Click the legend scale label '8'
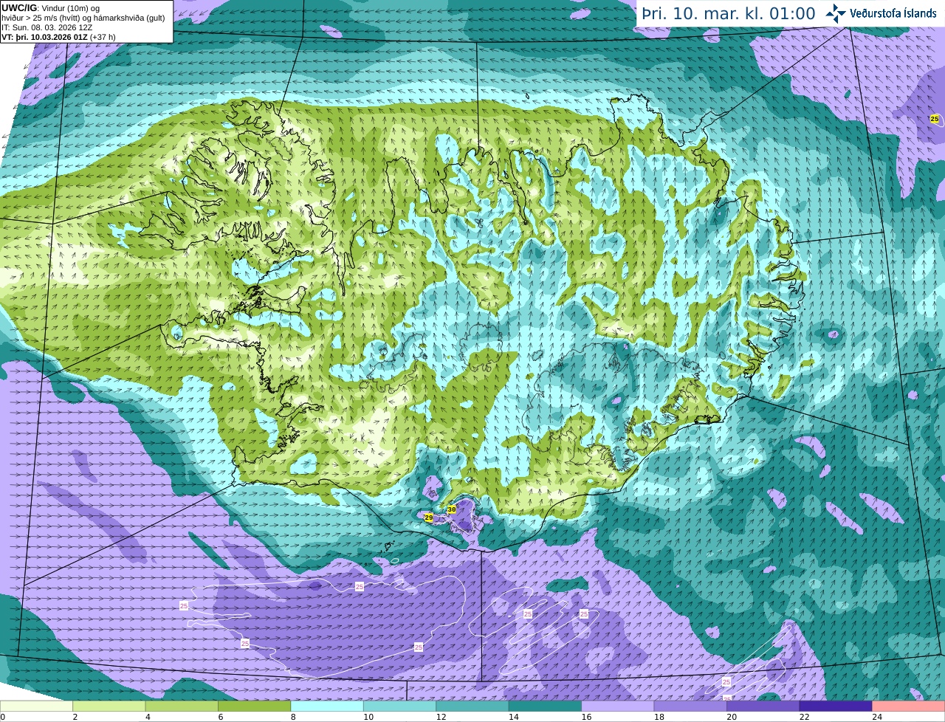The height and width of the screenshot is (722, 945). (x=293, y=717)
